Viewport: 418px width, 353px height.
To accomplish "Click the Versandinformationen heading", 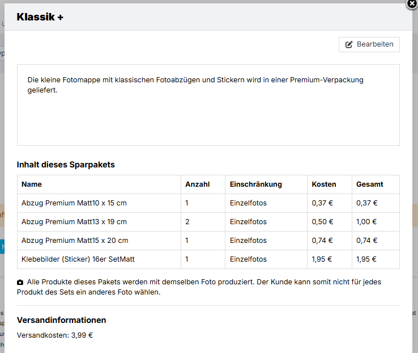I will (61, 320).
